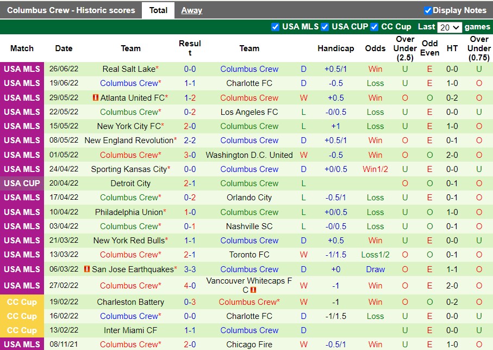Screen dimensions: 493x350
Task: Open Detroit City team link
Action: tap(130, 183)
